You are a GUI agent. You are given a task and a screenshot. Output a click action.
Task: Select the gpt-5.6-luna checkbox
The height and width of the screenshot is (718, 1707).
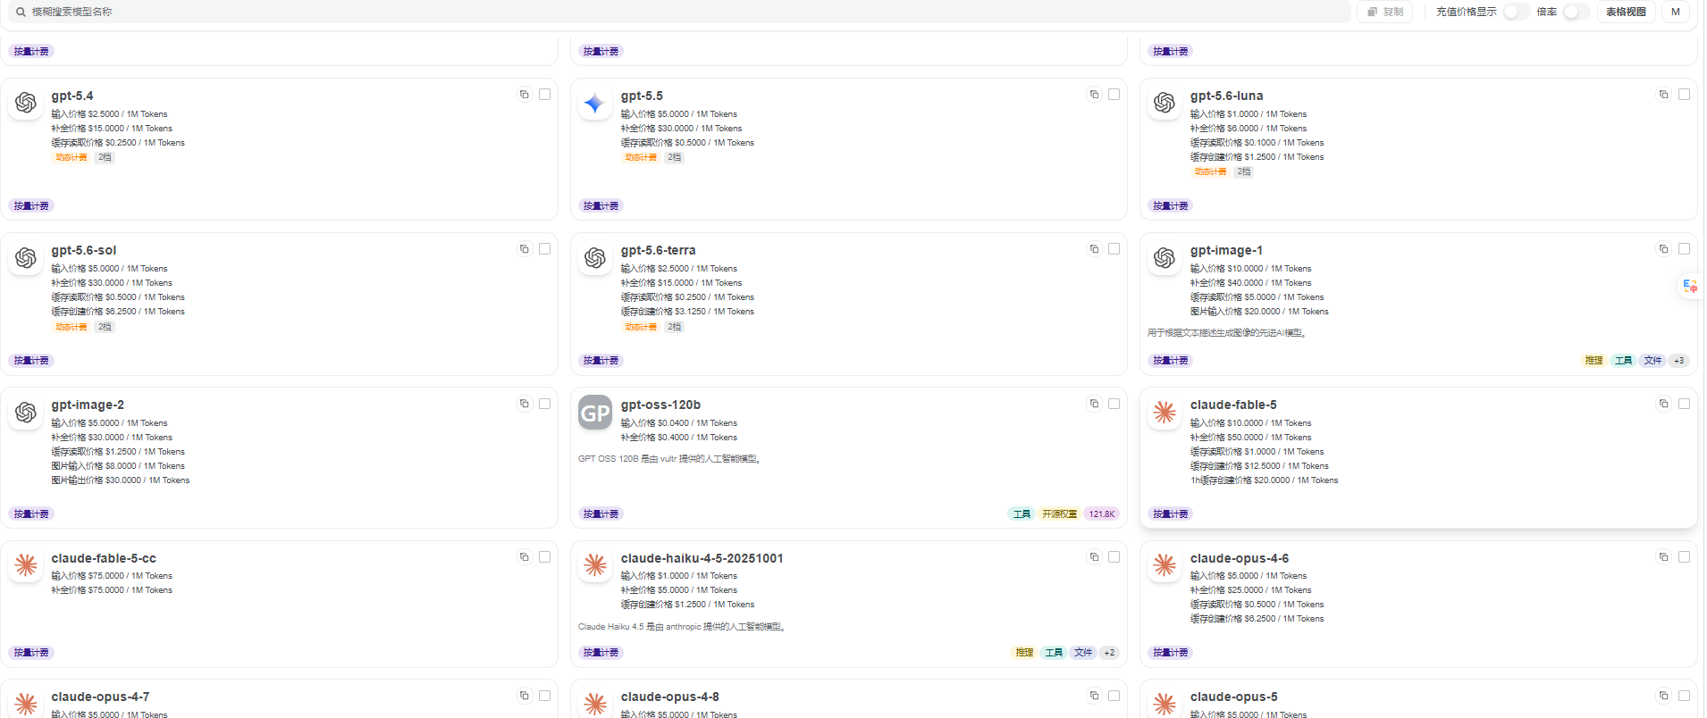1684,95
